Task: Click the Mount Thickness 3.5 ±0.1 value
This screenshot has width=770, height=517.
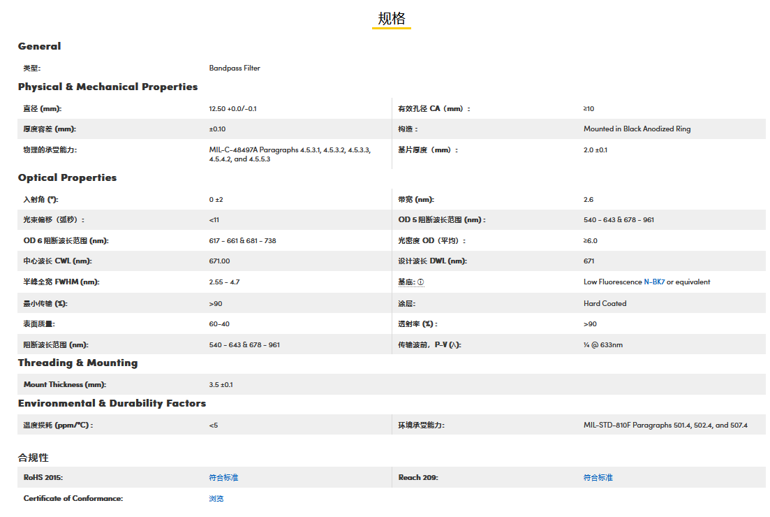Action: coord(221,384)
